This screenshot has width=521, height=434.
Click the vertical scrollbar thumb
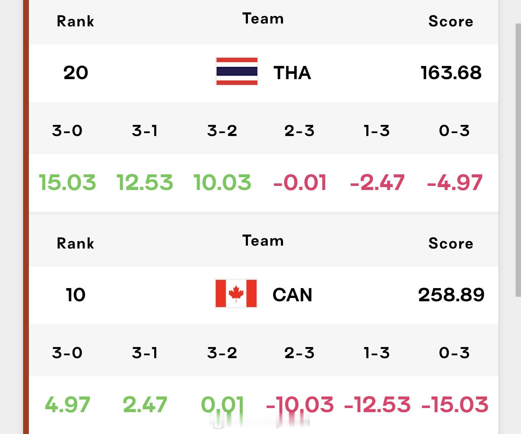coord(518,160)
